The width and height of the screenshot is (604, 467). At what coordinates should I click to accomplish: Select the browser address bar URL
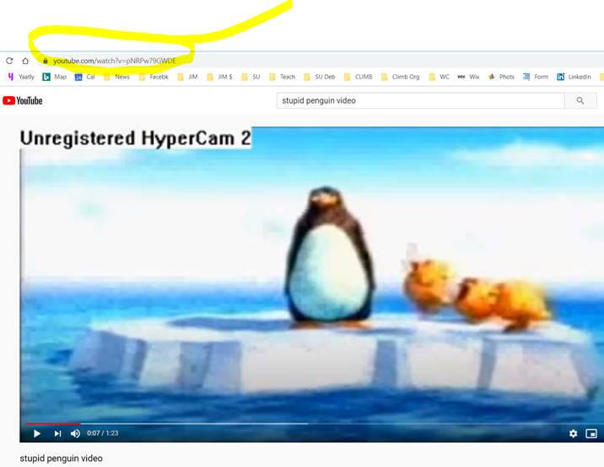point(115,61)
